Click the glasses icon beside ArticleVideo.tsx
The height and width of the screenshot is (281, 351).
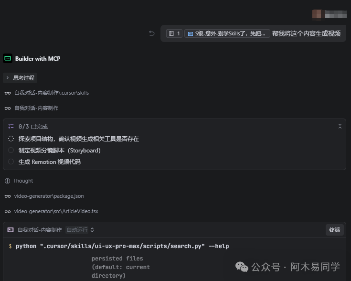pyautogui.click(x=7, y=211)
